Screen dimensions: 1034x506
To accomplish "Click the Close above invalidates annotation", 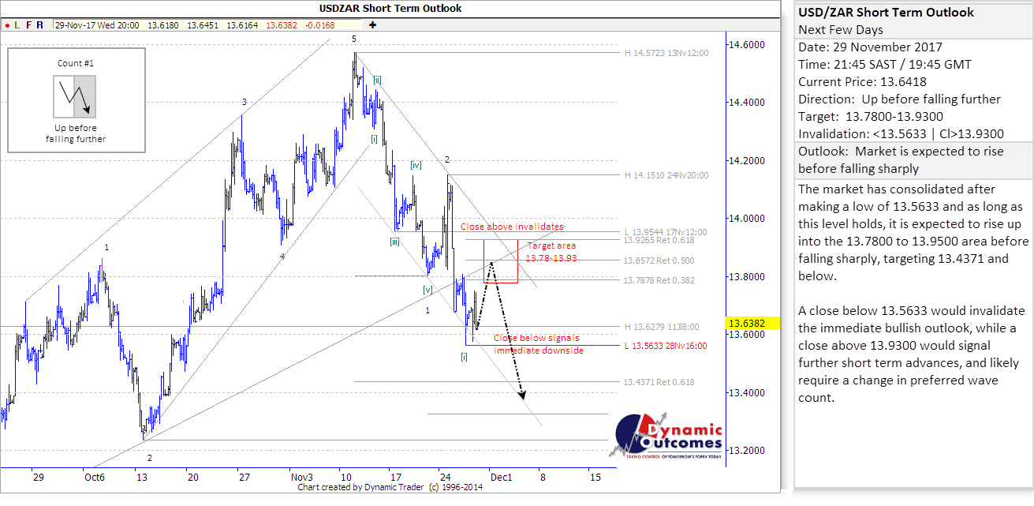I will tap(513, 227).
